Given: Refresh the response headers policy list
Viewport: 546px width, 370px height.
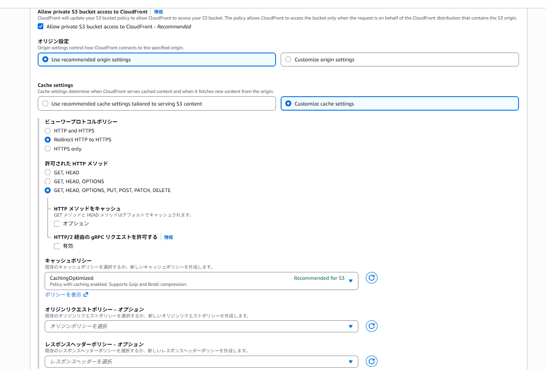Looking at the screenshot, I should (x=371, y=361).
